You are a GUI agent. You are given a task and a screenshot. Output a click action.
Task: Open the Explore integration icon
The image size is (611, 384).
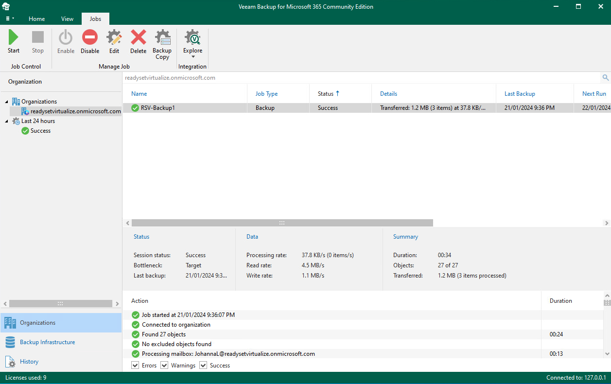click(192, 37)
